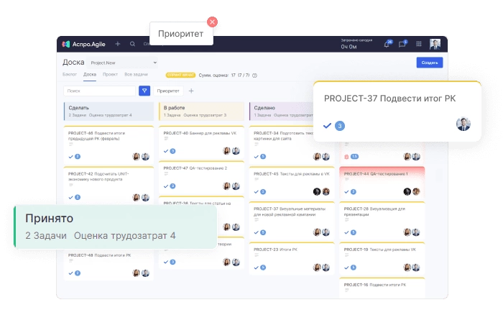Open card PROJECT-44 QA-тестирование 1
The height and width of the screenshot is (328, 503).
point(382,182)
